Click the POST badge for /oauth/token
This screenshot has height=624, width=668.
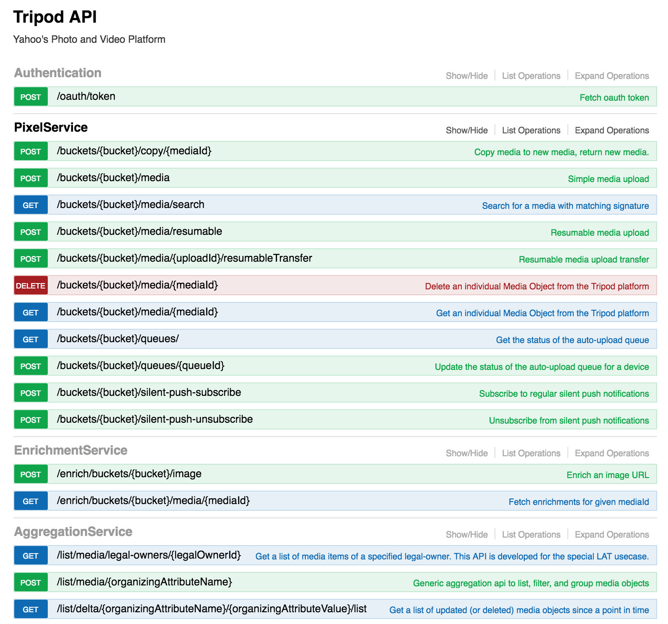pyautogui.click(x=31, y=97)
